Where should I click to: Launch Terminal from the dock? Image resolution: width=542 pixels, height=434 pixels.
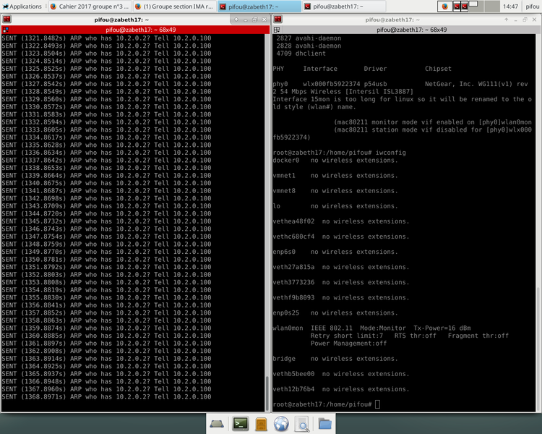coord(239,423)
